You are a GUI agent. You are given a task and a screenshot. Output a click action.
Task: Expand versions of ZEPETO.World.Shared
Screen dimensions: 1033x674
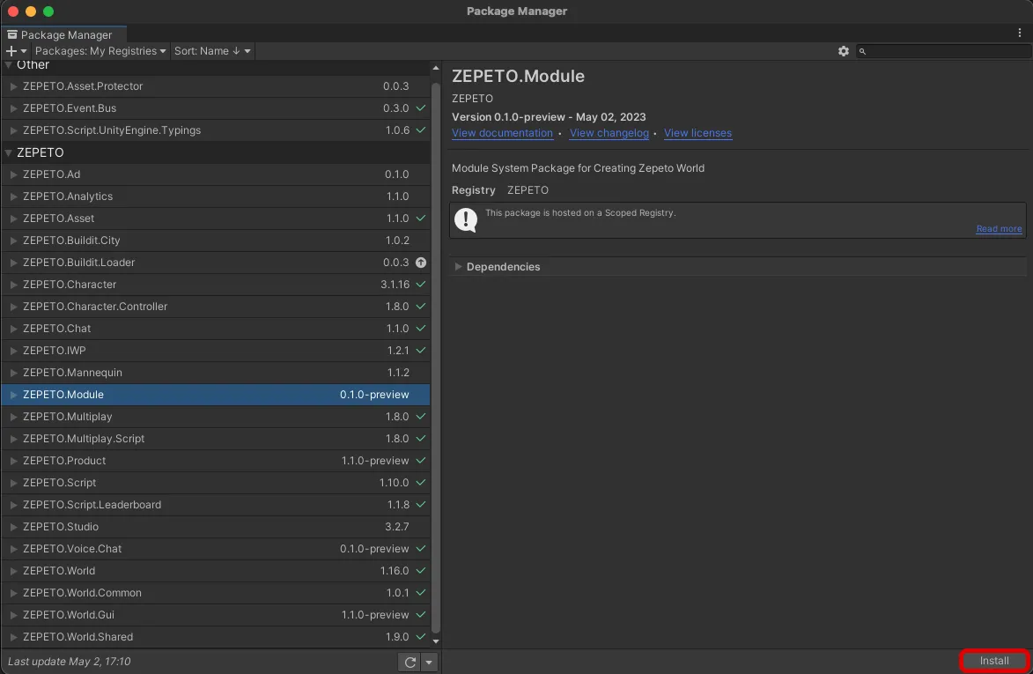[13, 636]
